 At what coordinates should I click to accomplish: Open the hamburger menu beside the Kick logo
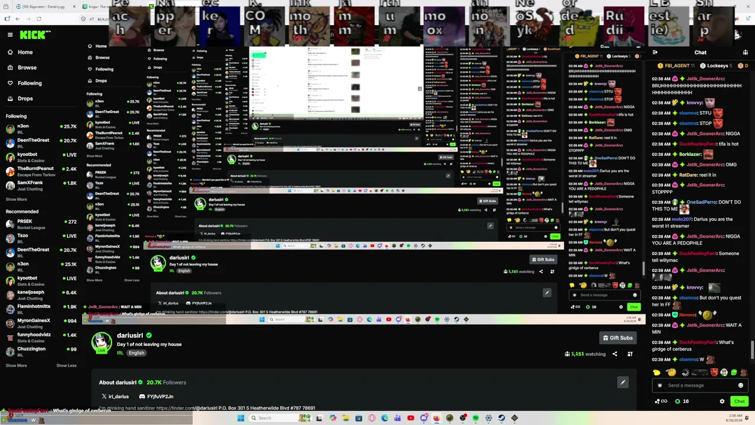pyautogui.click(x=9, y=35)
